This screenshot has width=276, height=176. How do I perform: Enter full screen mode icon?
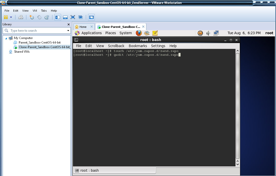pyautogui.click(x=73, y=17)
